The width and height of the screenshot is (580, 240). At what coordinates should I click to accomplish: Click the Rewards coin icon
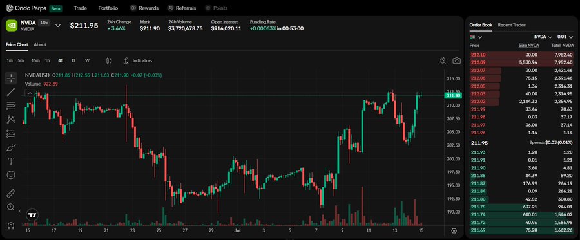tap(133, 8)
